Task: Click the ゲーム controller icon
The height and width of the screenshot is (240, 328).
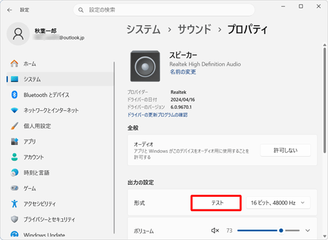Action: pyautogui.click(x=14, y=188)
